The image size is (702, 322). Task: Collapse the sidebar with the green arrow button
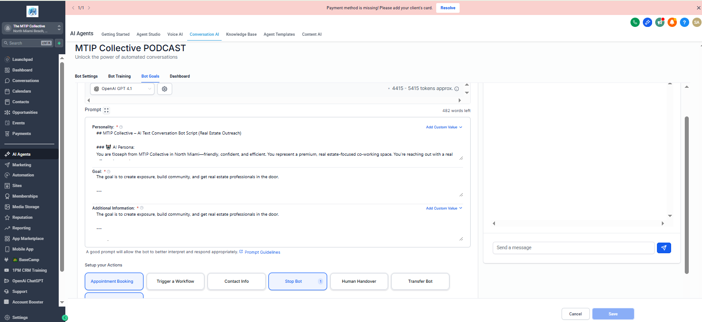coord(65,318)
